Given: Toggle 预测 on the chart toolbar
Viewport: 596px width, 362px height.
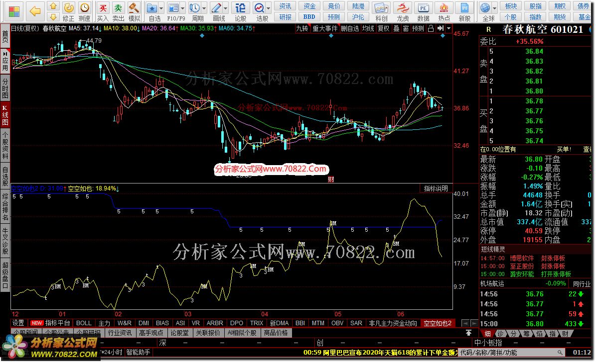Looking at the screenshot, I should 418,28.
